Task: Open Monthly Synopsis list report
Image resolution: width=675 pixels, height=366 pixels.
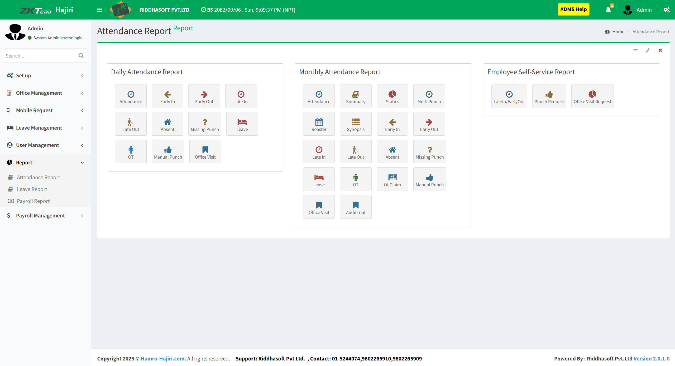Action: (x=355, y=124)
